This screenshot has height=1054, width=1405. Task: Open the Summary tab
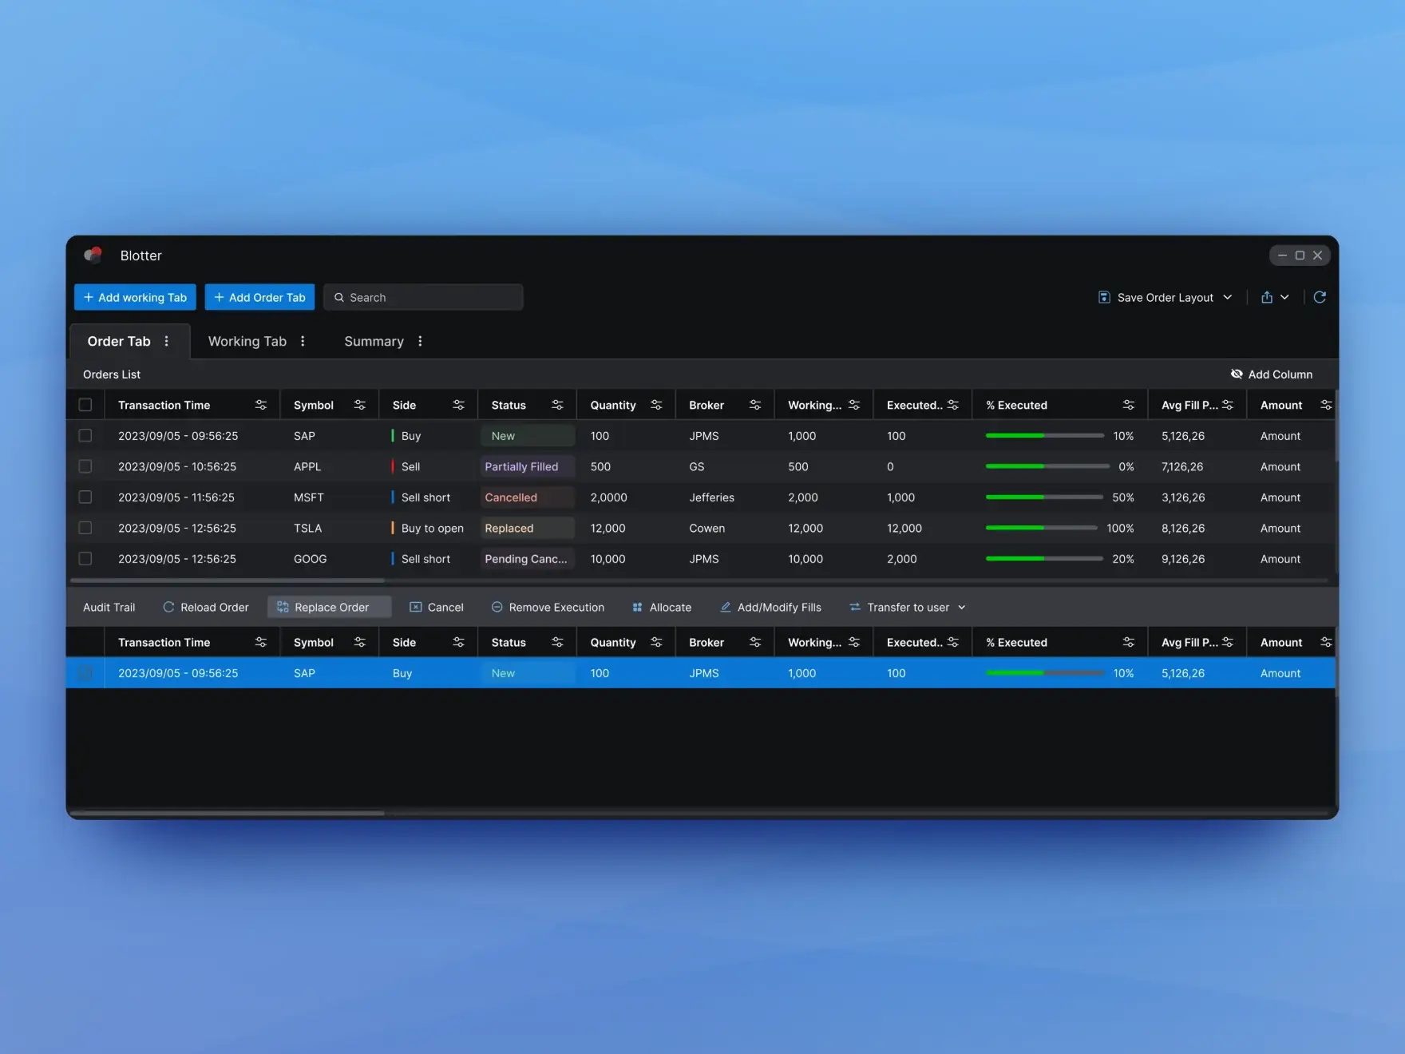(374, 341)
